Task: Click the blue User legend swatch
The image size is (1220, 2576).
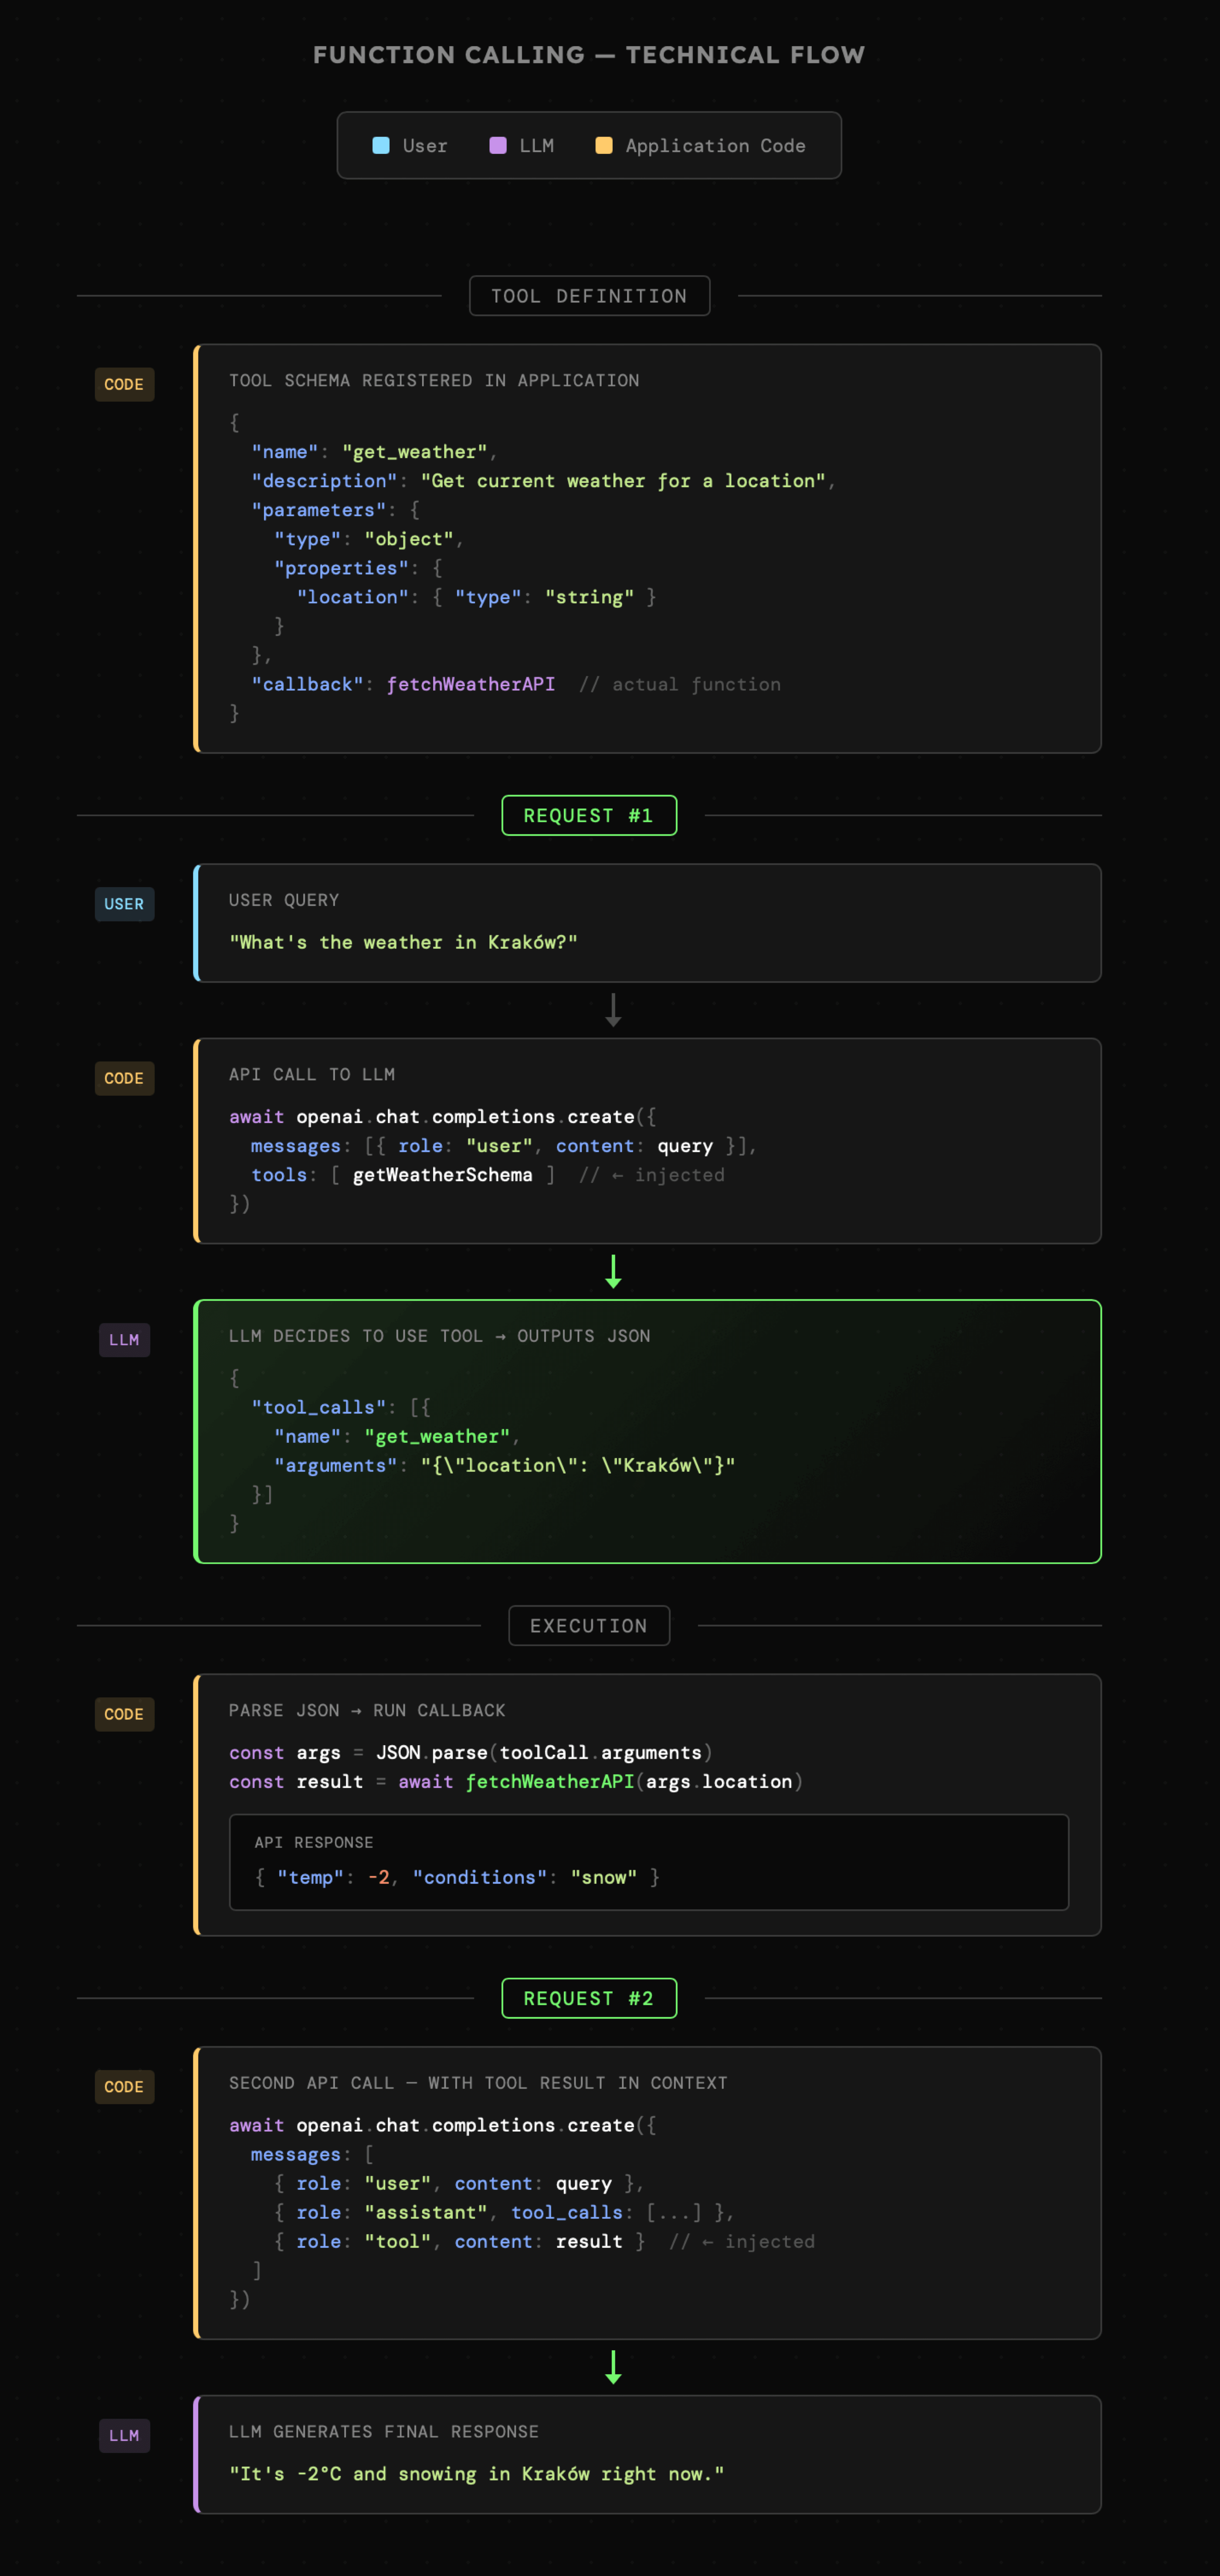Action: 380,146
